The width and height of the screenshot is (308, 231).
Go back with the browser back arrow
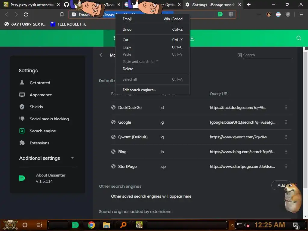[7, 14]
